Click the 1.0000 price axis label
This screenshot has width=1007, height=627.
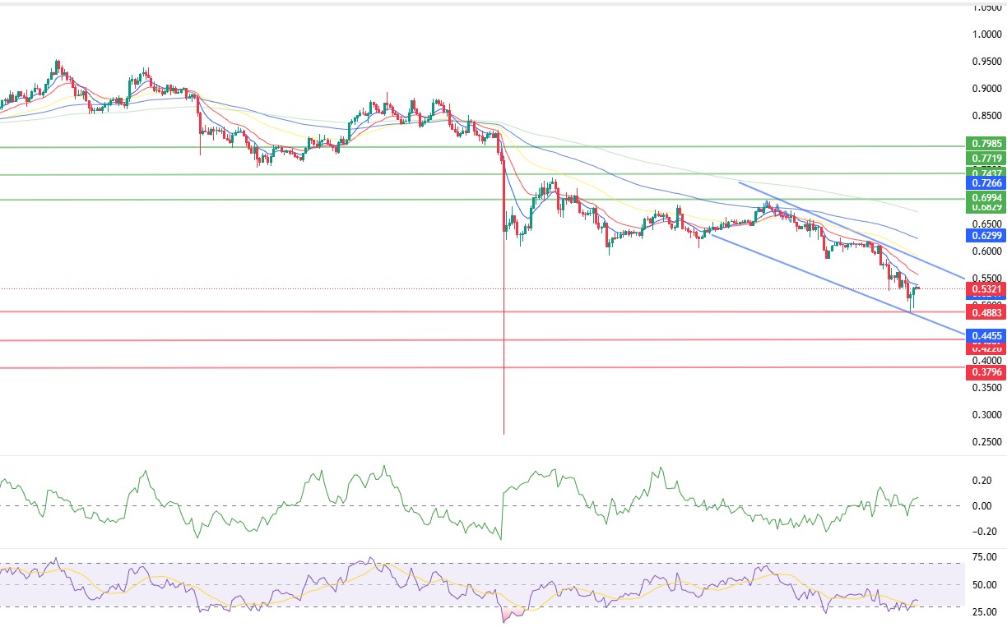coord(986,35)
